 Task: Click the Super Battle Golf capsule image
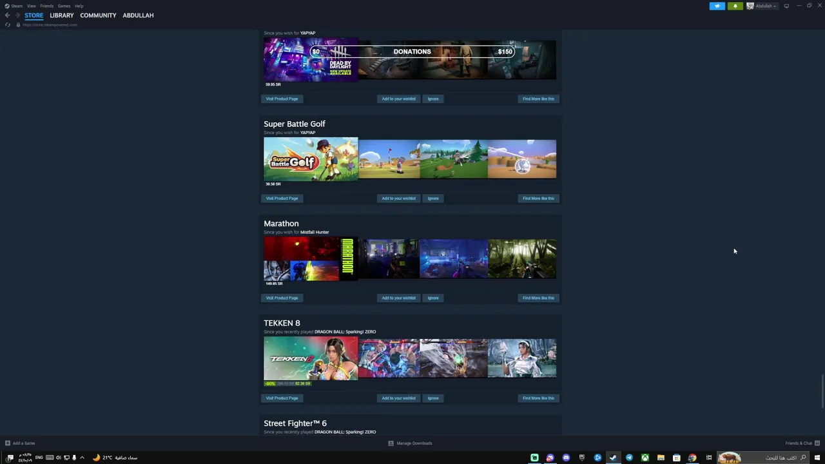point(311,159)
